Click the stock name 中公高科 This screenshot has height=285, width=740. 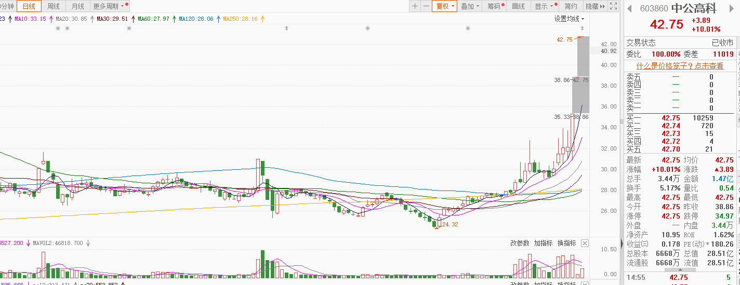coord(694,8)
